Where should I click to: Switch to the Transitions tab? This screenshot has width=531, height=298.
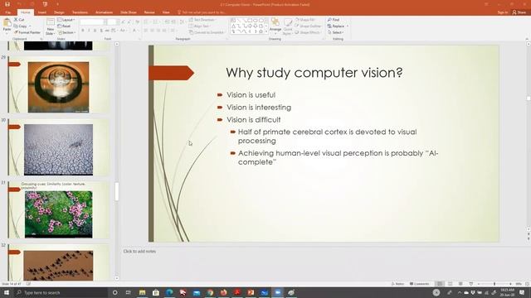point(80,12)
